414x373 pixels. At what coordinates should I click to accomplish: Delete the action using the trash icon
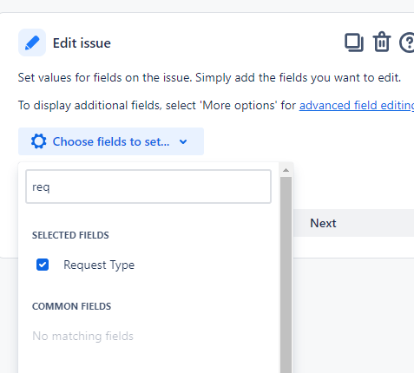(x=382, y=42)
